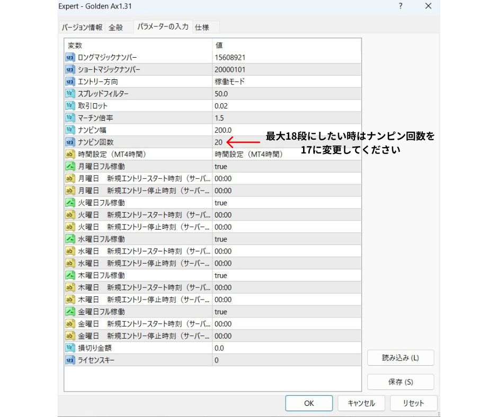The height and width of the screenshot is (417, 498).
Task: Toggle the 金曜日フル稼働 true value
Action: coord(221,312)
